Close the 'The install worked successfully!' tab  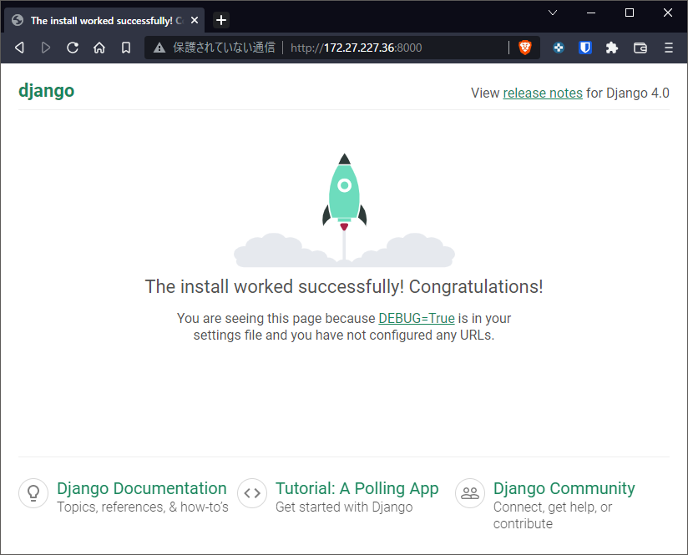(195, 20)
